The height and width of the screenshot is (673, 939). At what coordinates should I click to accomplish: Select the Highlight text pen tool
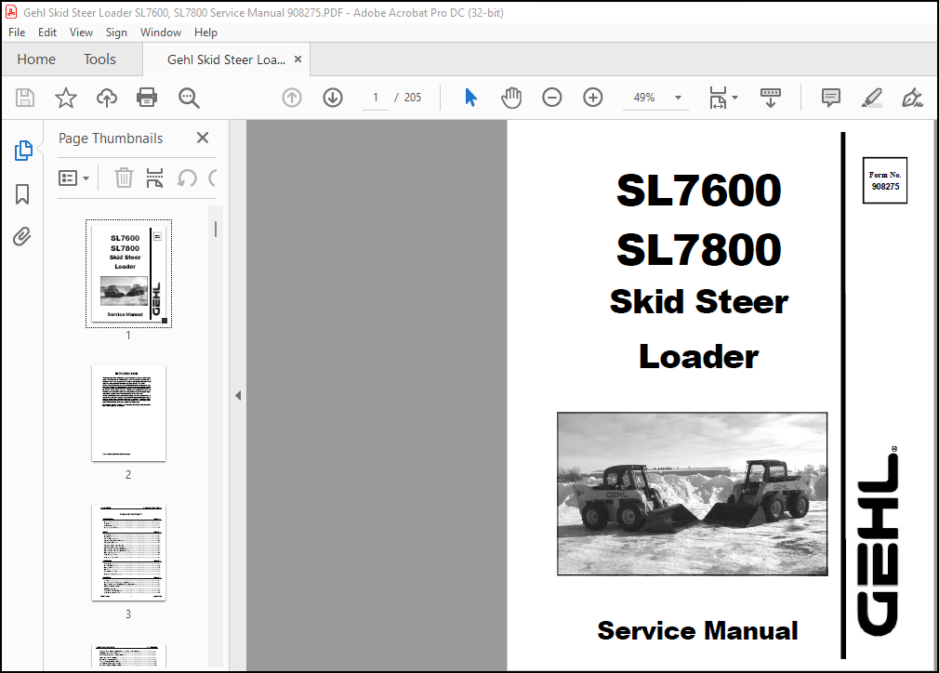coord(871,98)
